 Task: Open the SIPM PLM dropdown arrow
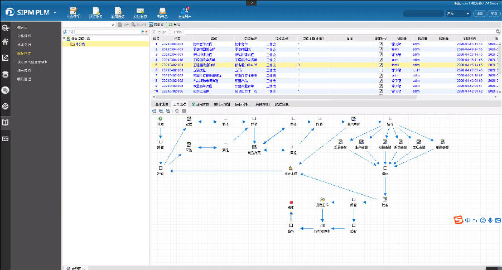tap(55, 12)
